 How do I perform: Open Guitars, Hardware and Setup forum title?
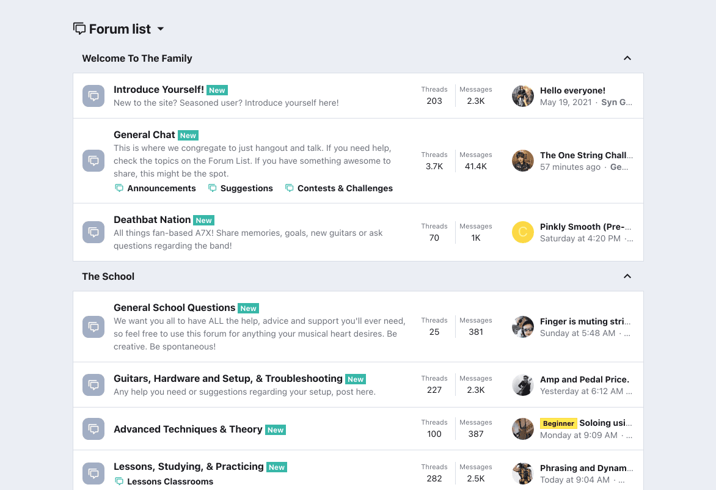pos(228,379)
